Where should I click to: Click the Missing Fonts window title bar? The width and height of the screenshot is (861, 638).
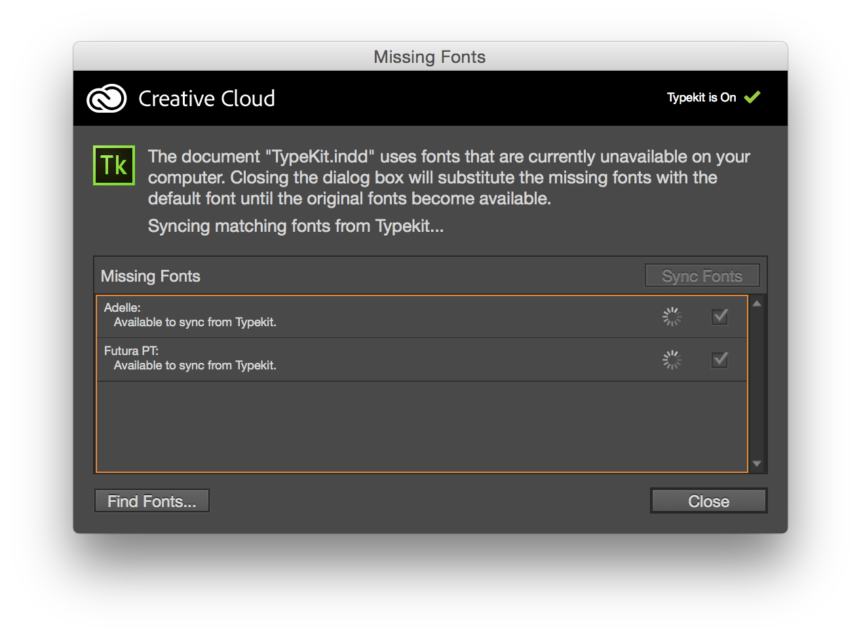pyautogui.click(x=430, y=57)
